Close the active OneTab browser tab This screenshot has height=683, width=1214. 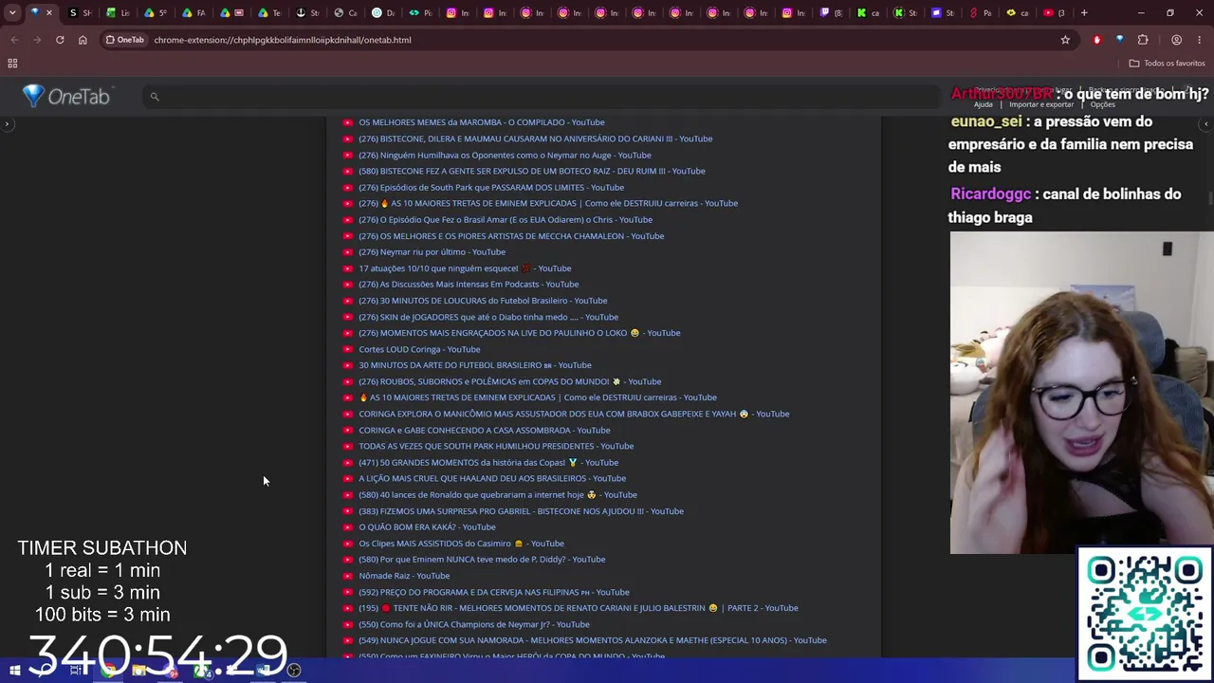click(49, 13)
